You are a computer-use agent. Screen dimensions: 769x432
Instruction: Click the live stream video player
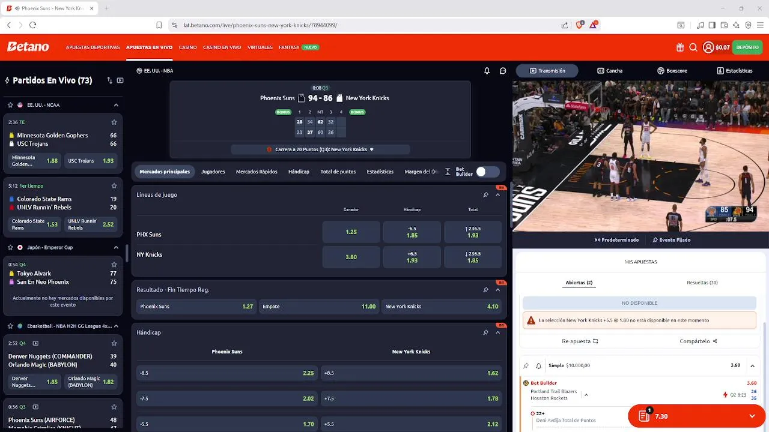[640, 156]
